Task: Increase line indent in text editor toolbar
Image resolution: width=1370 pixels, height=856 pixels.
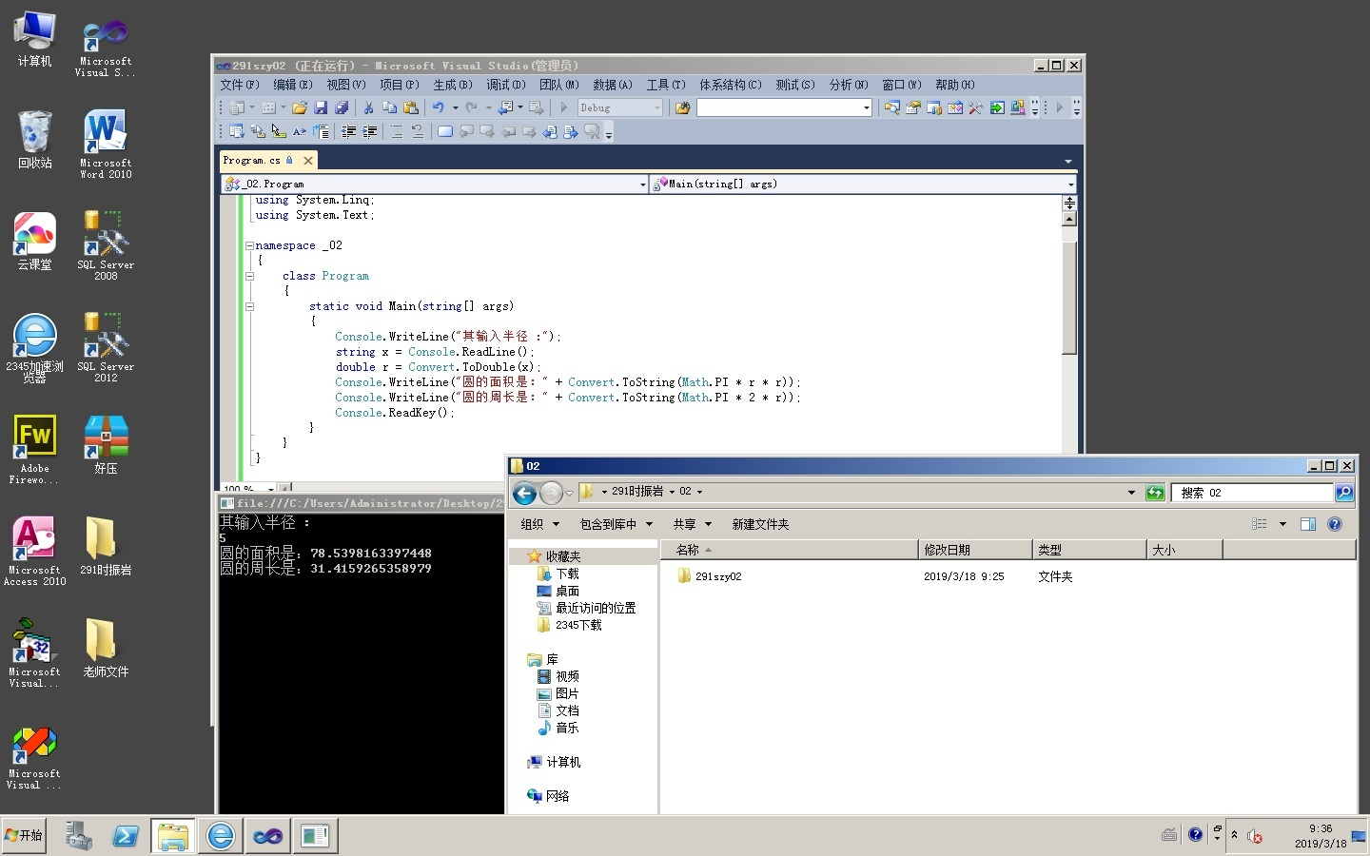Action: 369,131
